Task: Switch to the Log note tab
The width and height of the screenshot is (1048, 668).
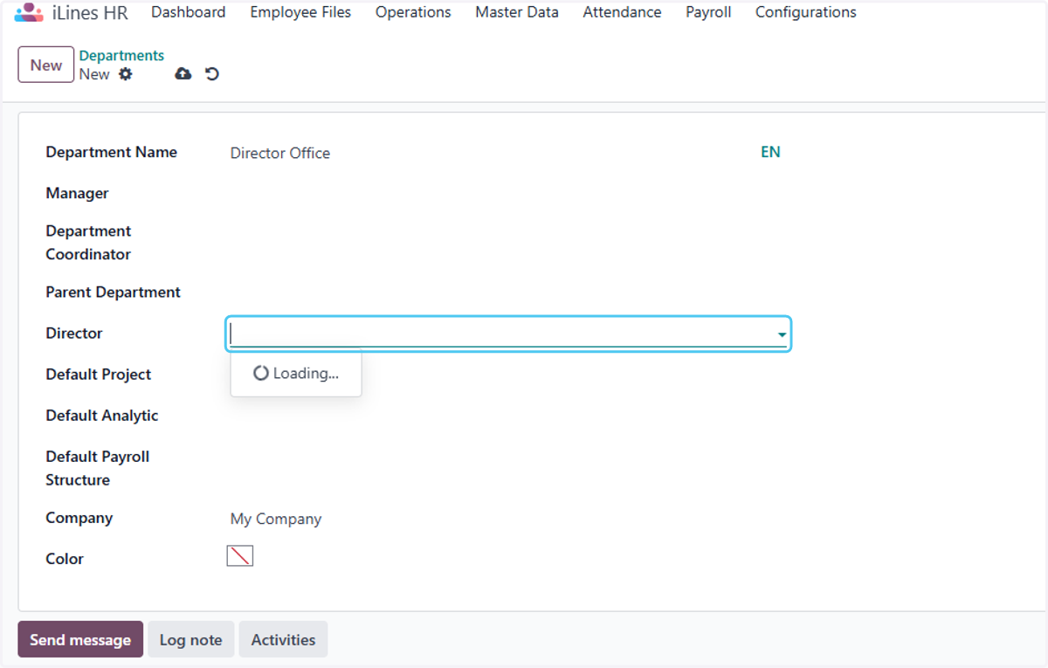Action: pyautogui.click(x=190, y=639)
